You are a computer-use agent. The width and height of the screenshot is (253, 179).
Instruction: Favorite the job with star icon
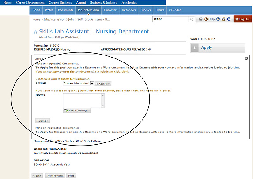[36, 32]
